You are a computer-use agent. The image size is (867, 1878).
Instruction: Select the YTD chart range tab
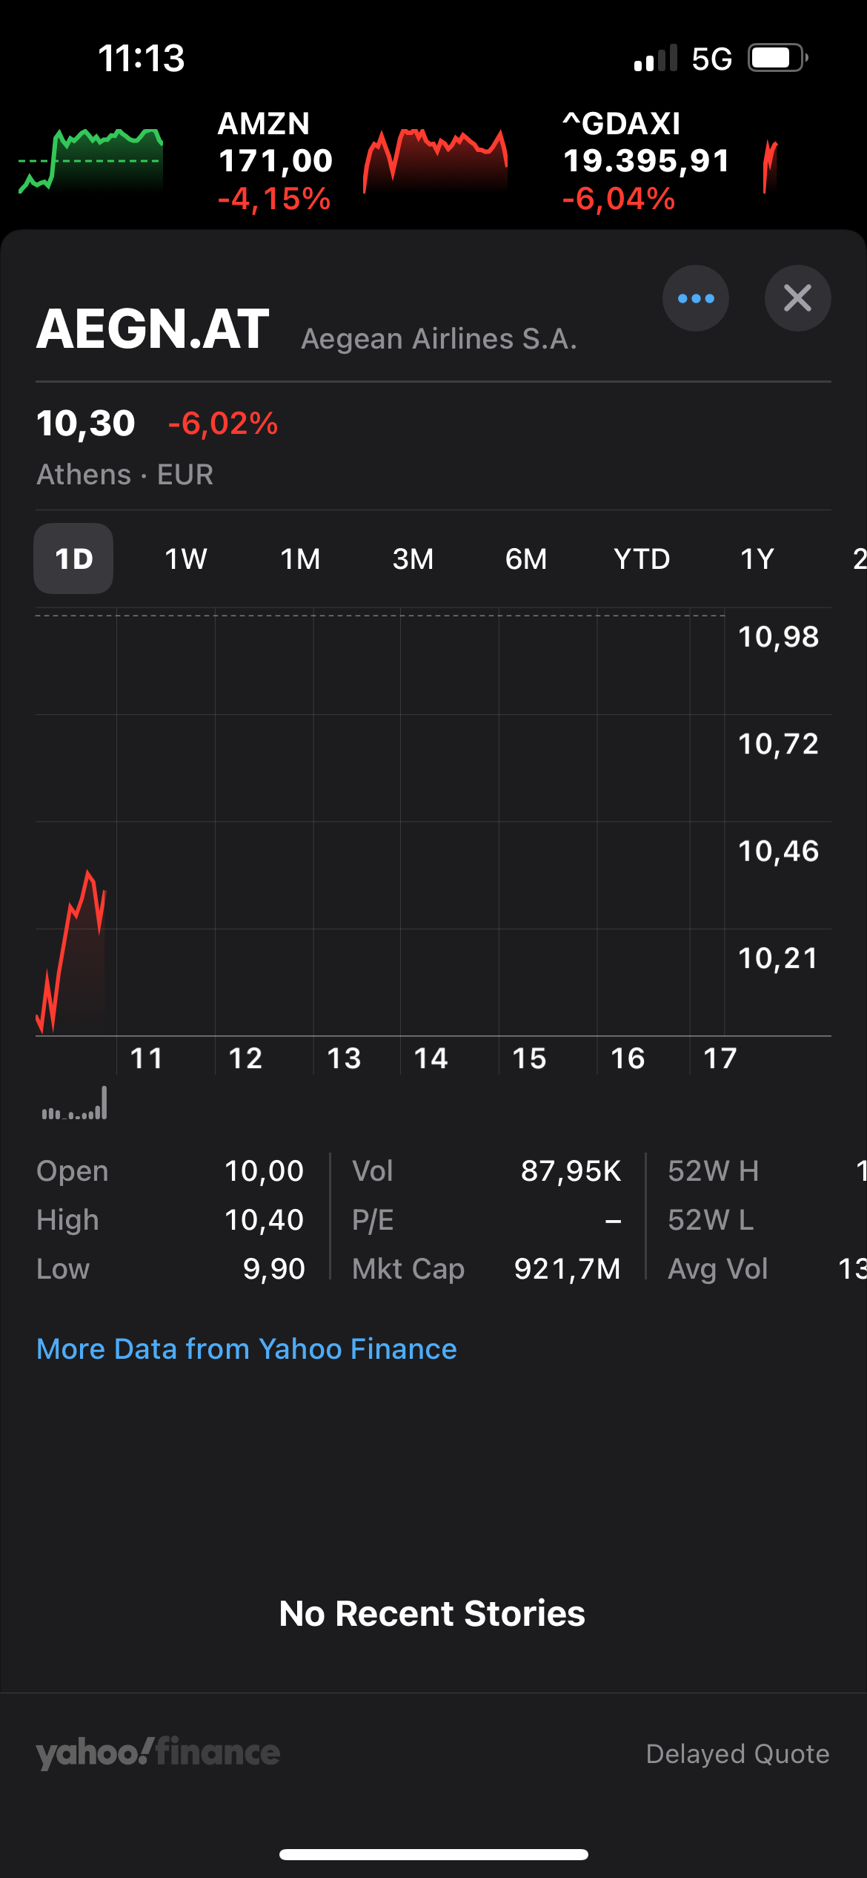(x=642, y=559)
